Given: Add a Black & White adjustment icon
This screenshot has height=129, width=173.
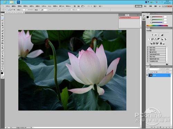Looking at the screenshot, I should coord(159,39).
